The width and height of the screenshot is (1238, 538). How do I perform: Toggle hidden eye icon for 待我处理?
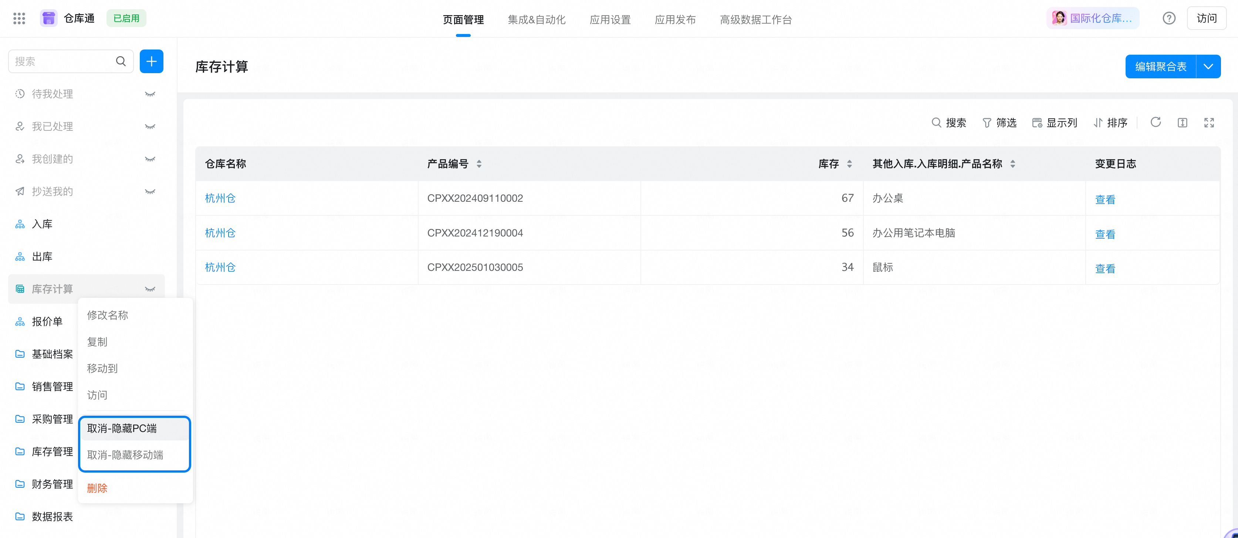[x=150, y=94]
